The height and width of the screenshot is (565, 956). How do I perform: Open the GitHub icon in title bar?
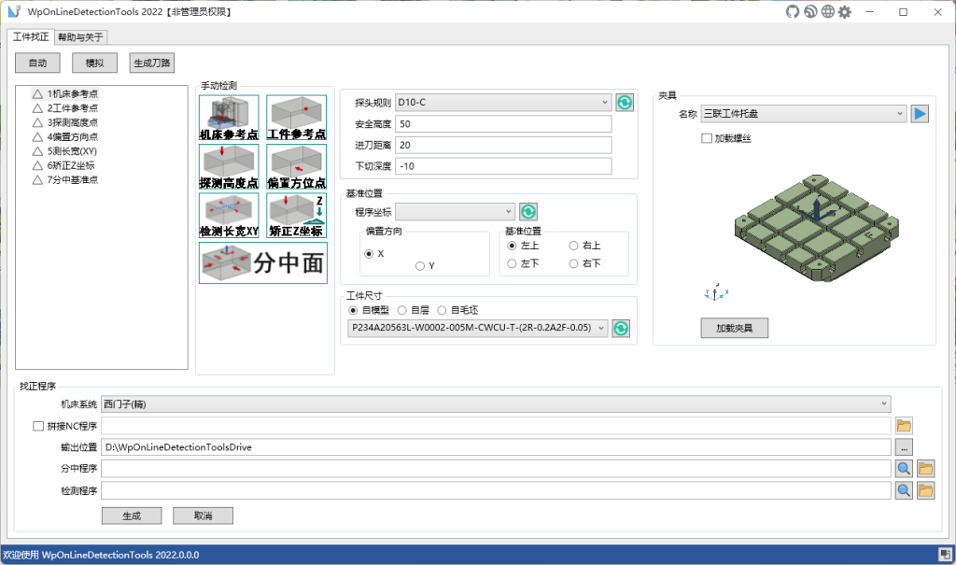point(792,11)
